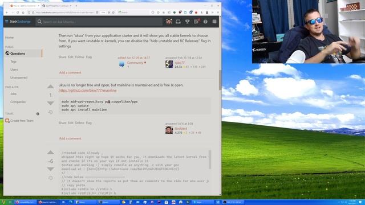Image resolution: width=365 pixels, height=205 pixels.
Task: Click Flag under rubo77's ukuu answer
Action: click(x=89, y=57)
